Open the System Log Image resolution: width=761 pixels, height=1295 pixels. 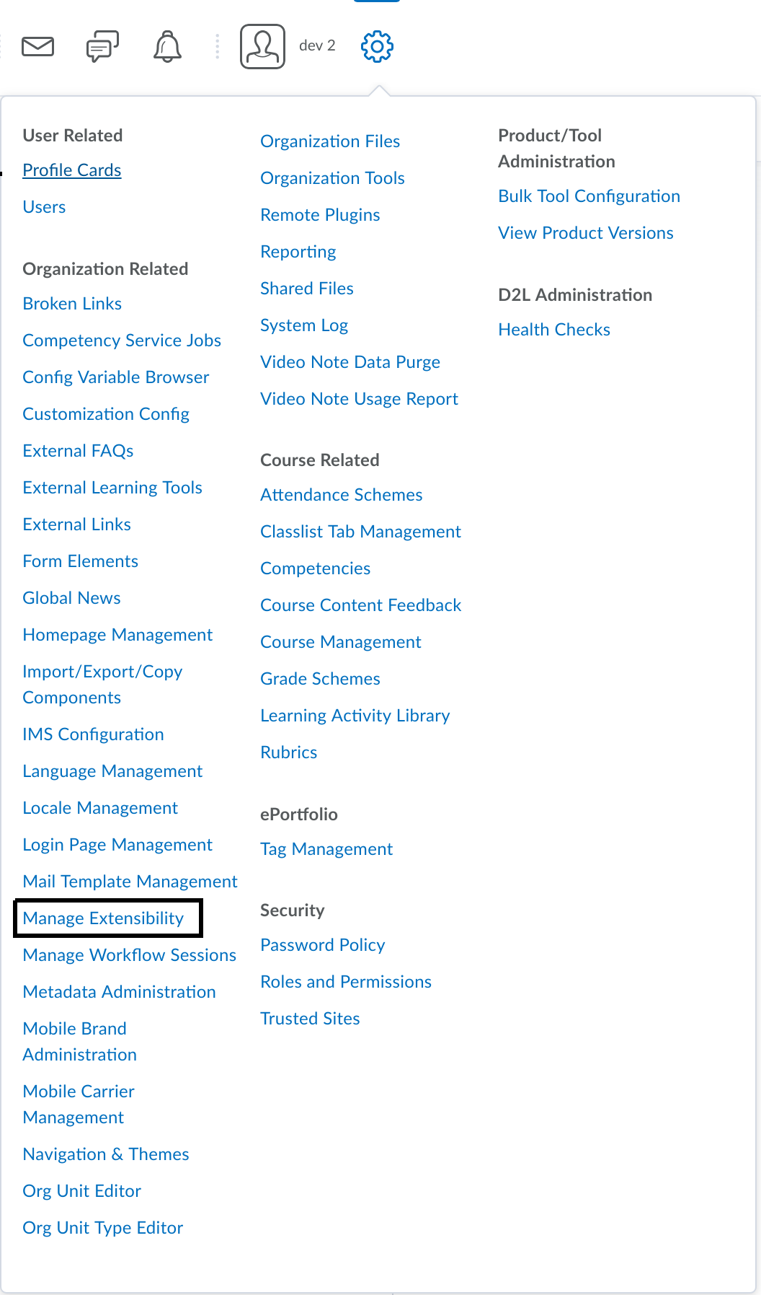[x=304, y=325]
